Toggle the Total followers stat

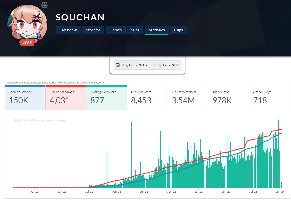point(25,98)
